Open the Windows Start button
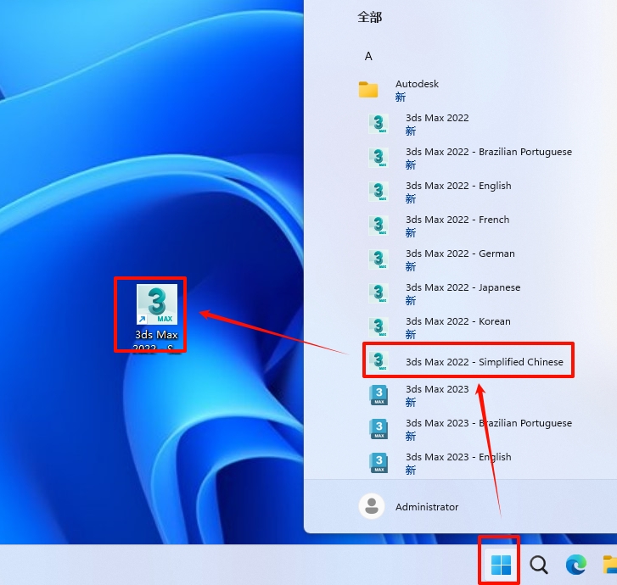Viewport: 617px width, 585px height. click(501, 565)
